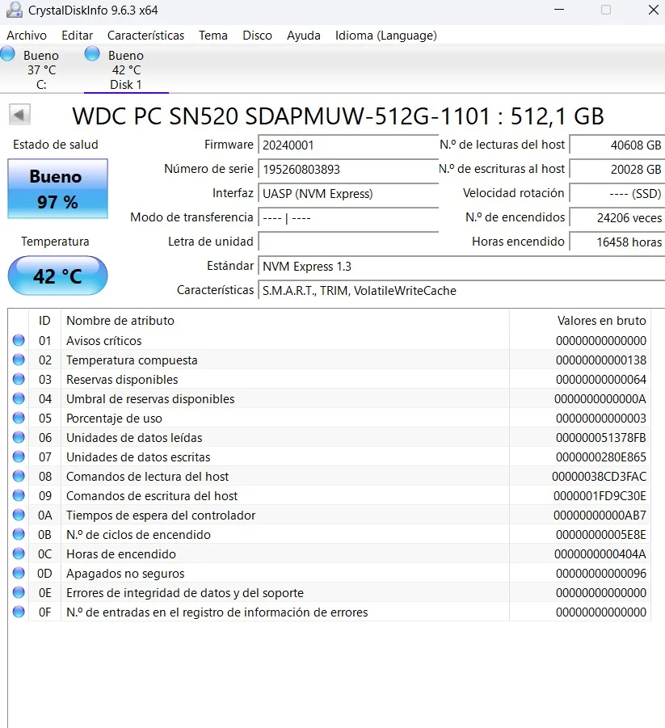The height and width of the screenshot is (728, 665).
Task: Open the Editar menu
Action: (x=77, y=36)
